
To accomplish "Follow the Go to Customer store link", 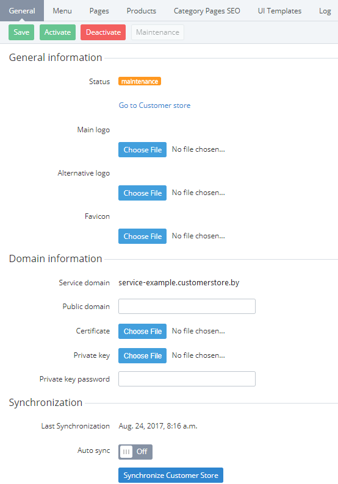I will pyautogui.click(x=154, y=105).
